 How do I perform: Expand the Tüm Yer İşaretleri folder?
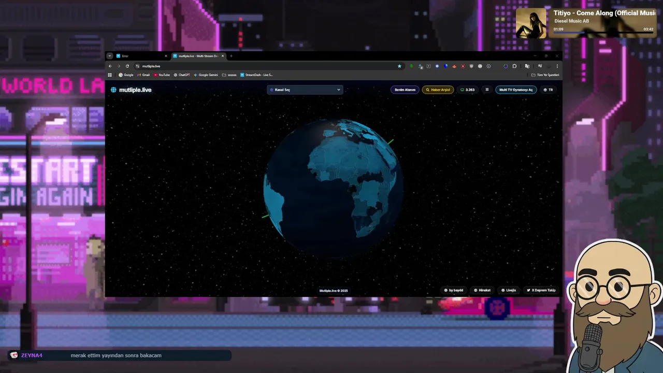tap(545, 75)
